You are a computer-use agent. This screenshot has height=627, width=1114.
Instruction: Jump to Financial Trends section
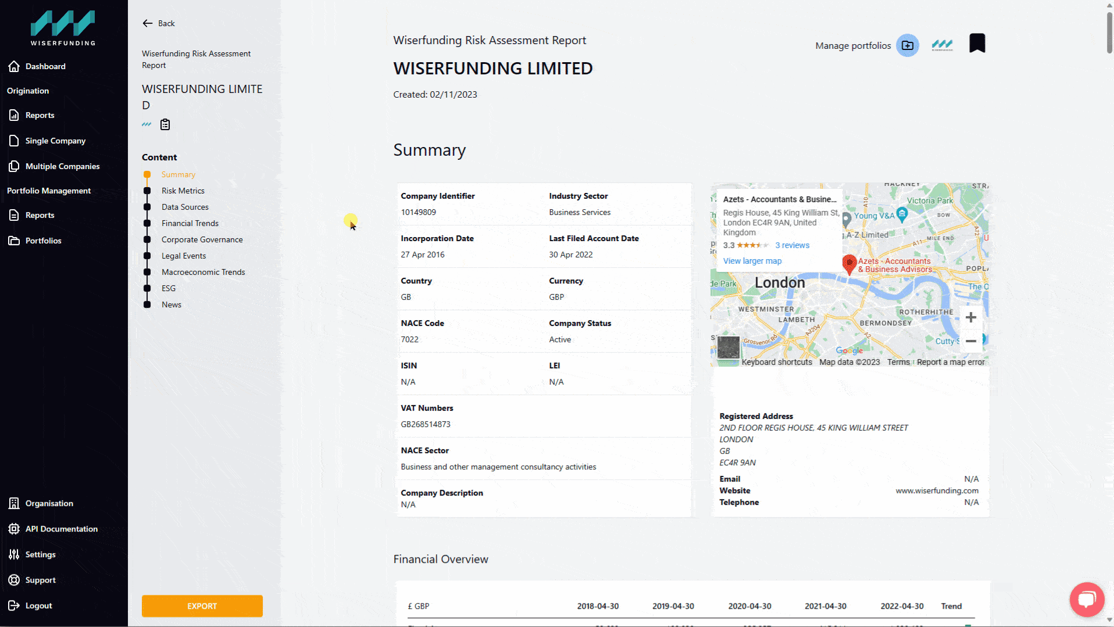pyautogui.click(x=190, y=223)
